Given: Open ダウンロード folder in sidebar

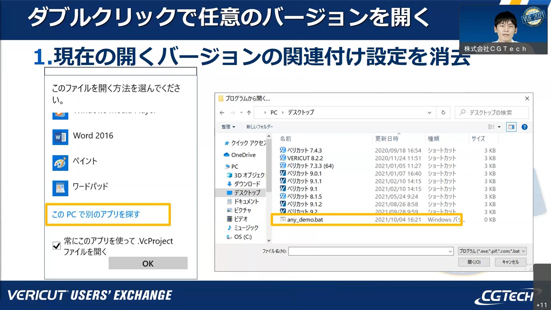Looking at the screenshot, I should 243,184.
